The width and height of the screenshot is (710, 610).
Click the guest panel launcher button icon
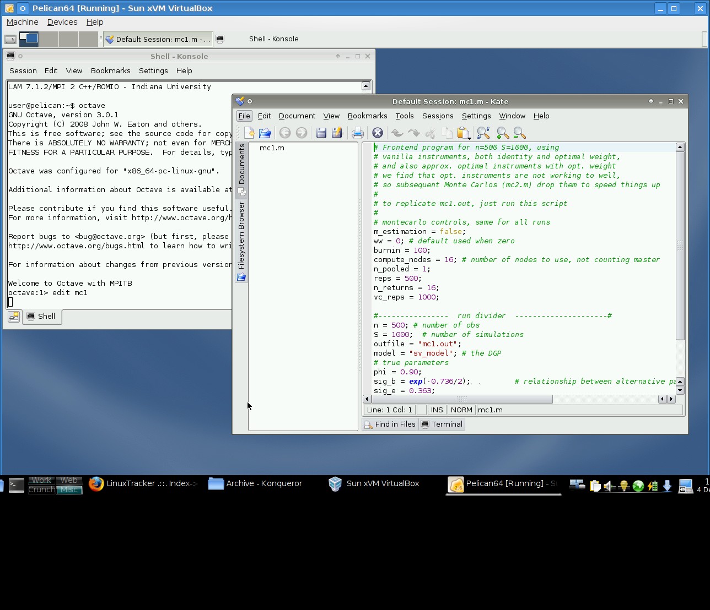tap(10, 39)
